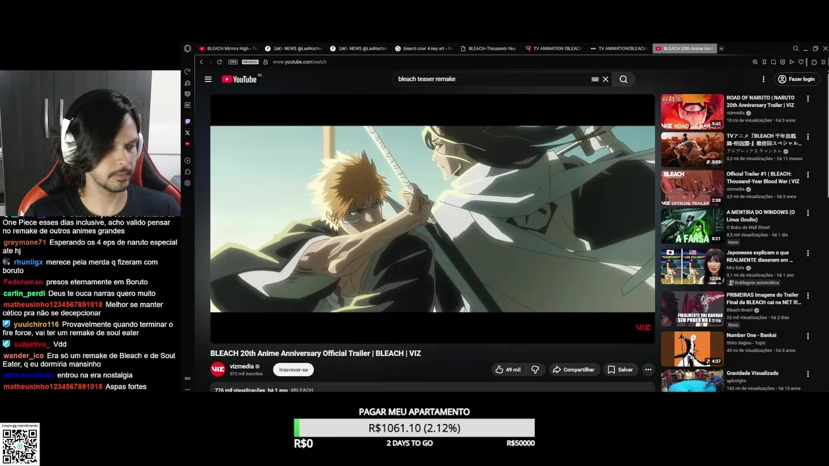Open Japoneses explicam o que REALMENTE video
Screen dimensions: 829x466
pyautogui.click(x=692, y=267)
